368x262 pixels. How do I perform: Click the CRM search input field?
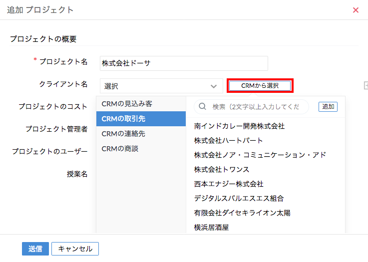(256, 107)
